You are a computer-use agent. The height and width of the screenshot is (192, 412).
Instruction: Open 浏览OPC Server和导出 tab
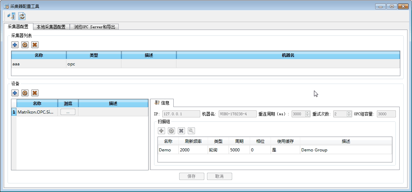[95, 27]
